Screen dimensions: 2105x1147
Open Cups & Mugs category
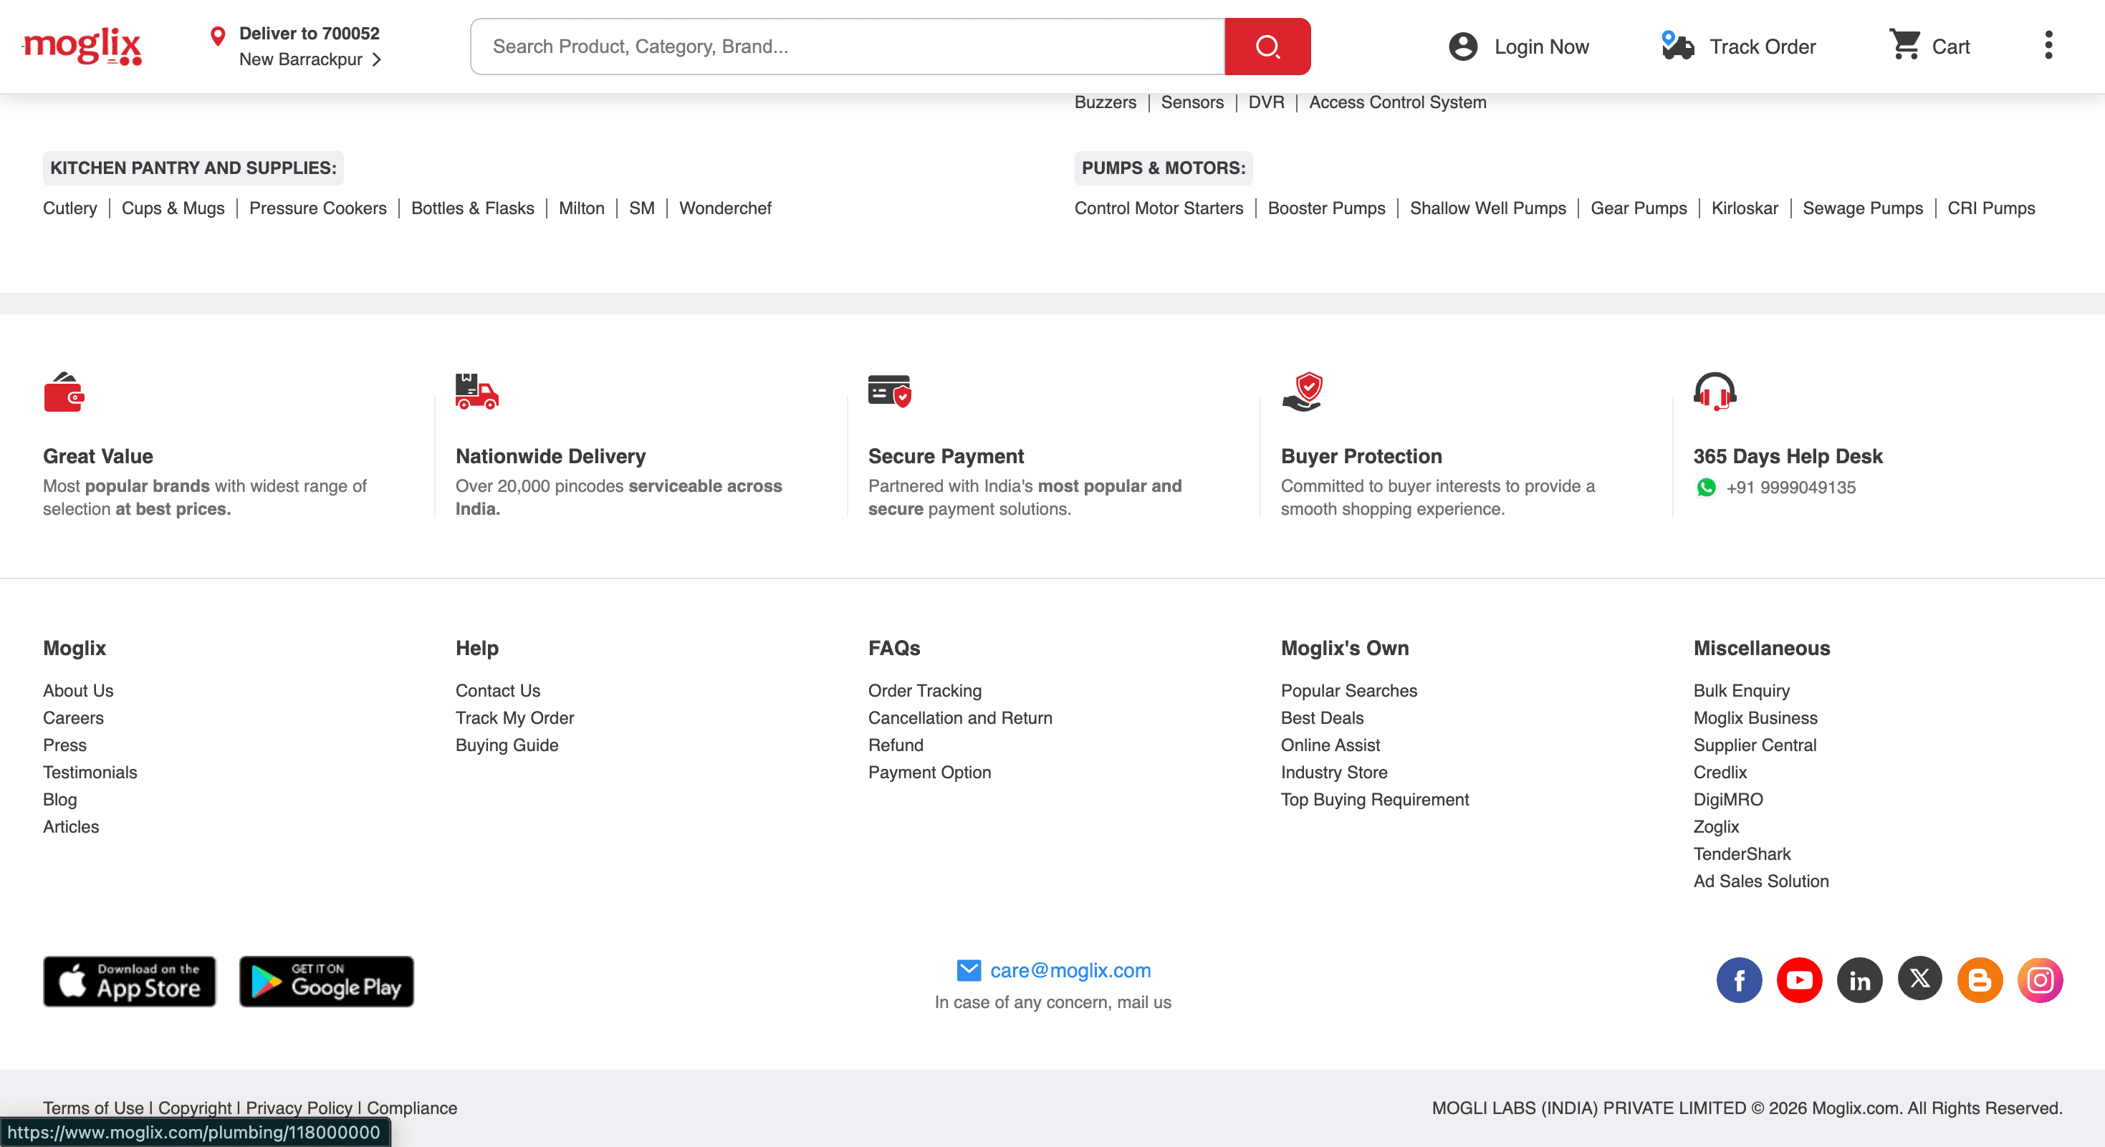coord(173,208)
